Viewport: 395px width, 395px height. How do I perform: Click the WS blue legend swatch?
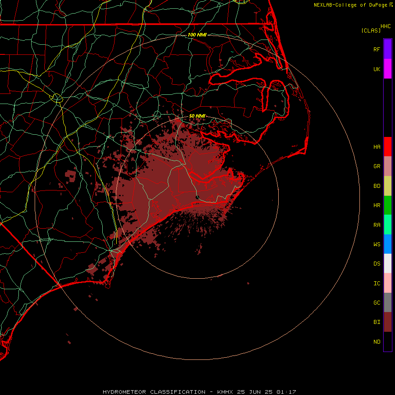click(x=388, y=244)
